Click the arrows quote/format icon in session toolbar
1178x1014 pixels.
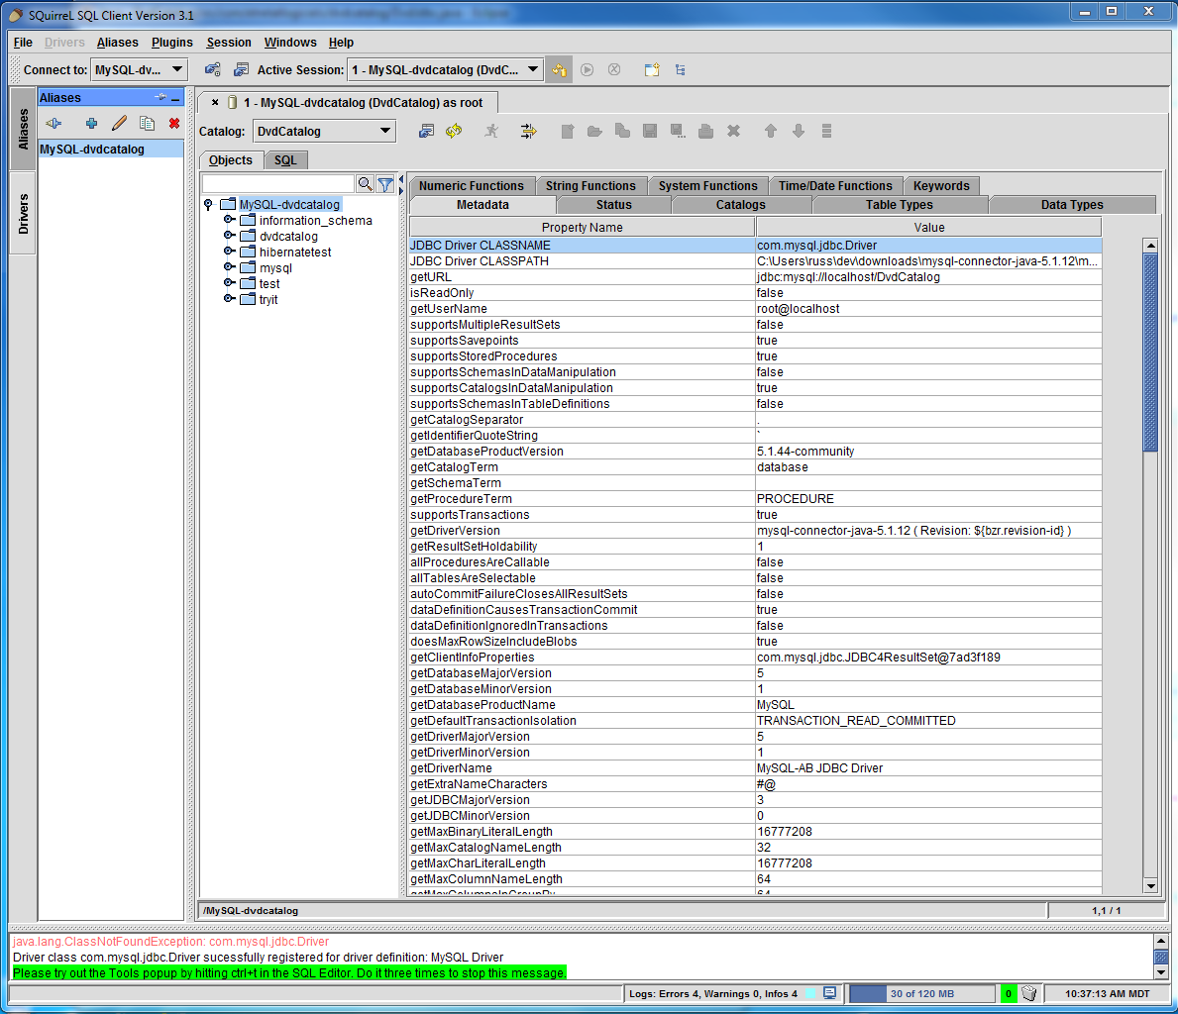point(529,132)
